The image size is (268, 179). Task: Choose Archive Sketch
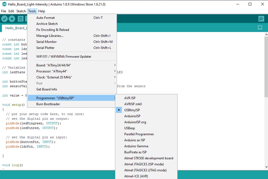[72, 24]
